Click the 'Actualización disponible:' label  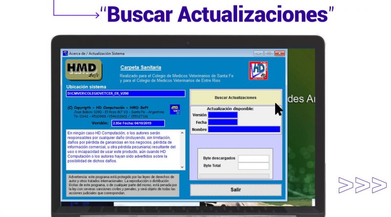[x=230, y=109]
